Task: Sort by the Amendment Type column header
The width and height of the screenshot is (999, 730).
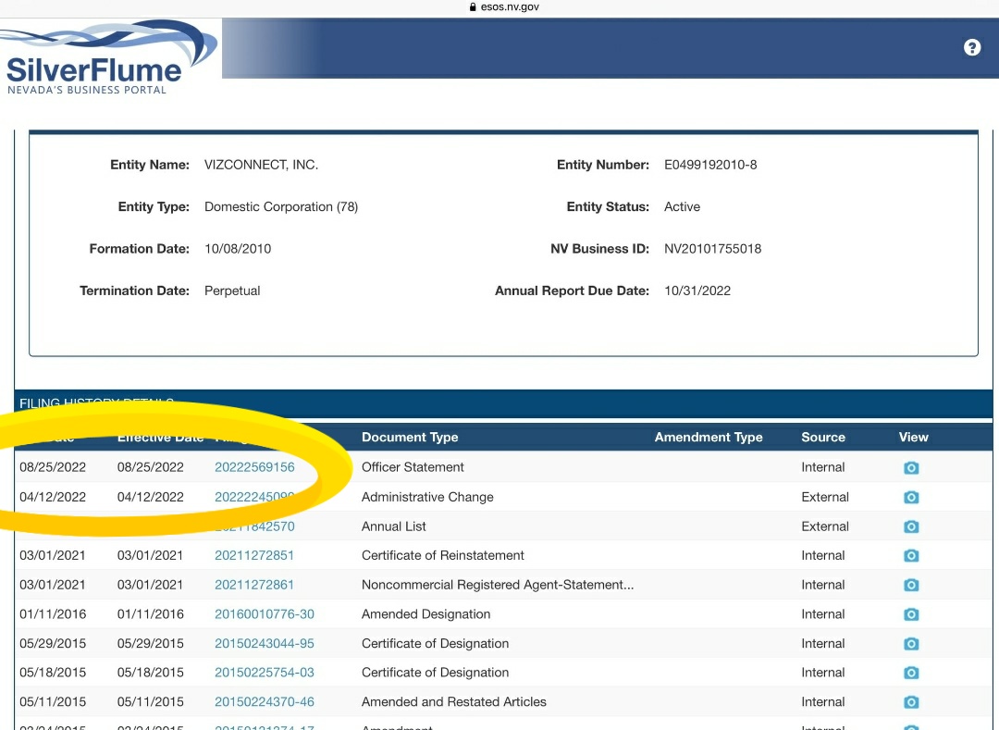Action: tap(709, 437)
